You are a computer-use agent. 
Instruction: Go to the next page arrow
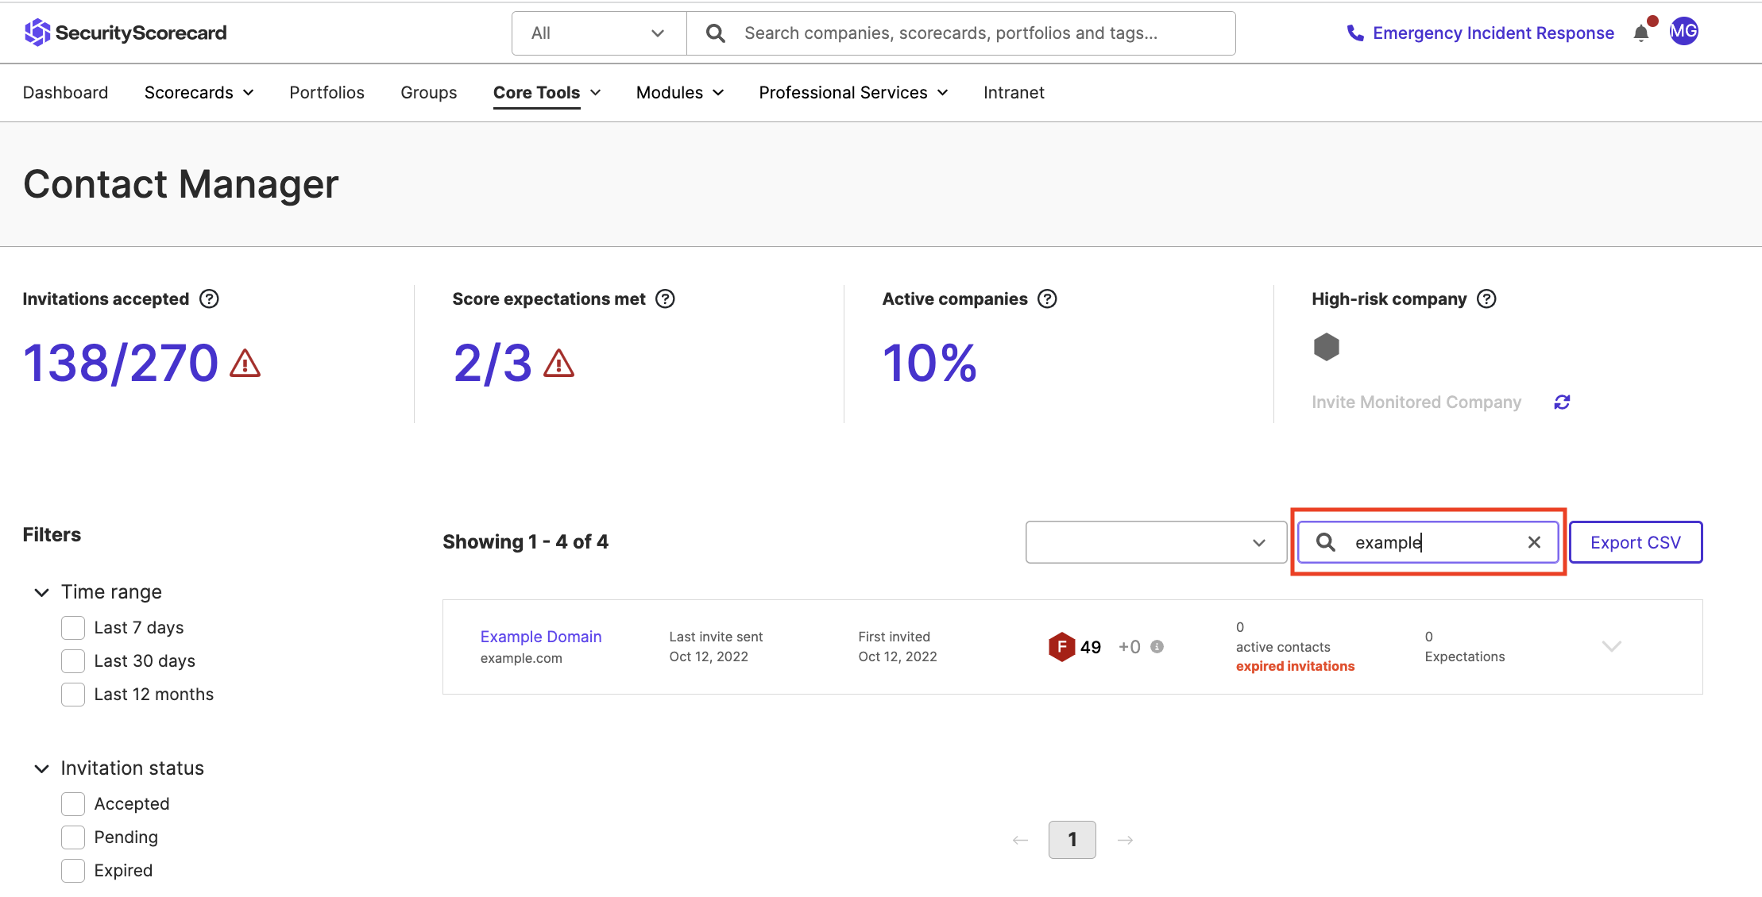(1125, 840)
